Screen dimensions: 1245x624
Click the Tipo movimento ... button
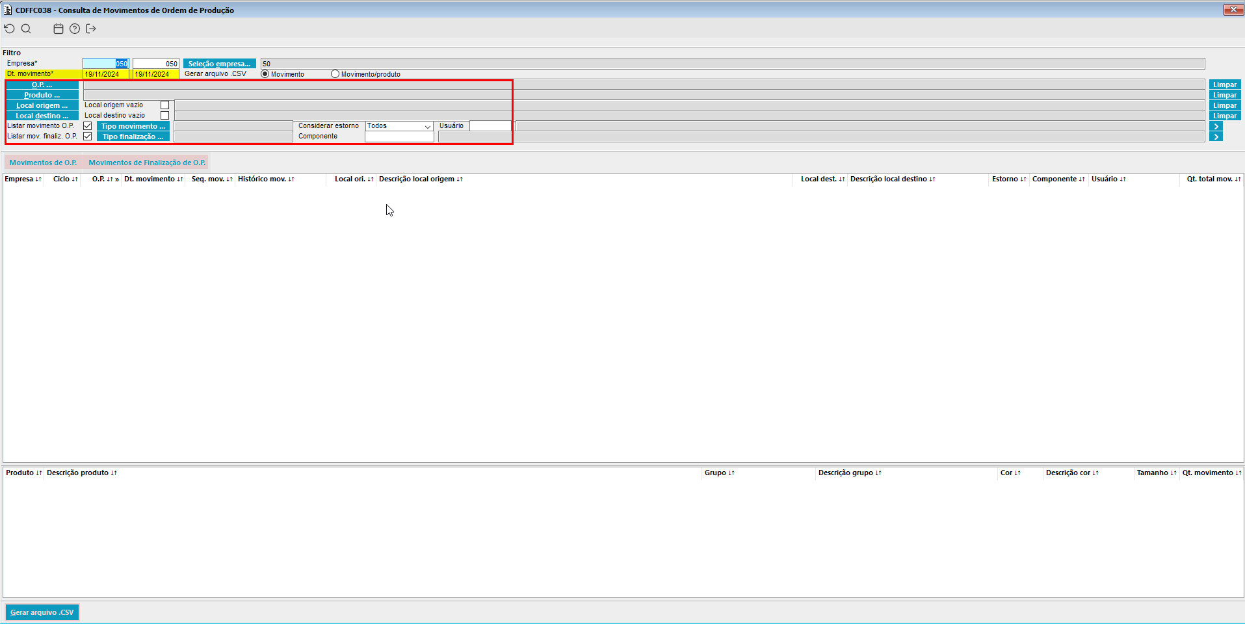pos(133,126)
